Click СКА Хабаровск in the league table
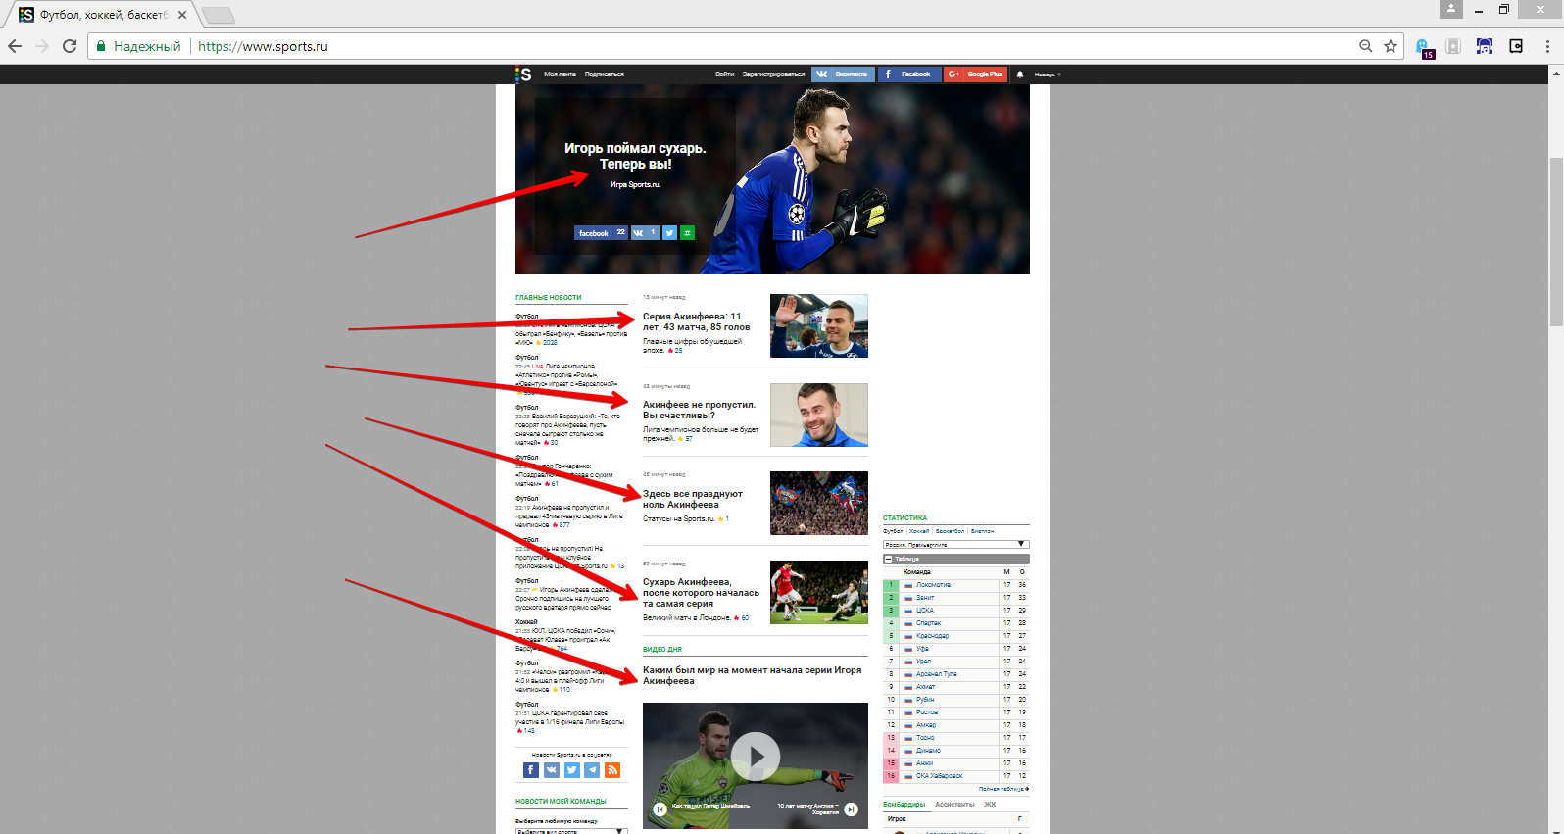Screen dimensions: 1564x834 (x=939, y=776)
